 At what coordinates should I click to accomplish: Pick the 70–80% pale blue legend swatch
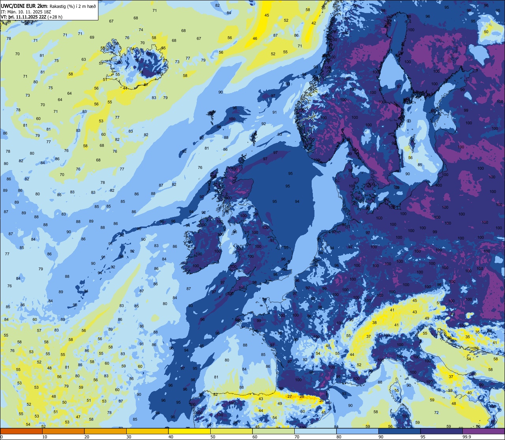click(x=315, y=431)
